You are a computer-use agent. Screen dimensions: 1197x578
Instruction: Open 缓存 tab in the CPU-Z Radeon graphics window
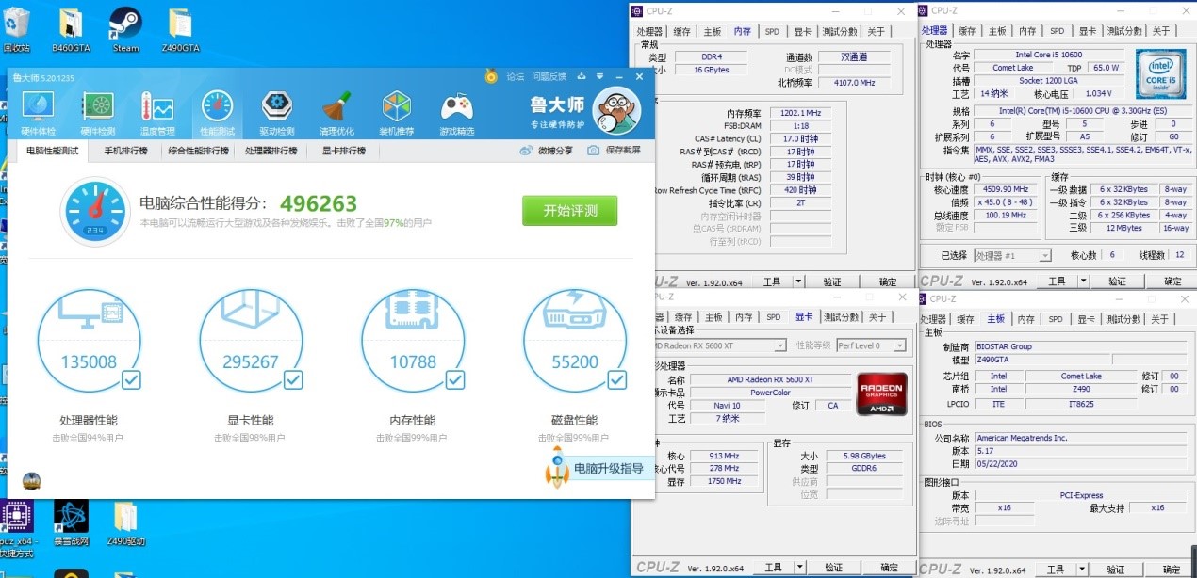coord(683,317)
